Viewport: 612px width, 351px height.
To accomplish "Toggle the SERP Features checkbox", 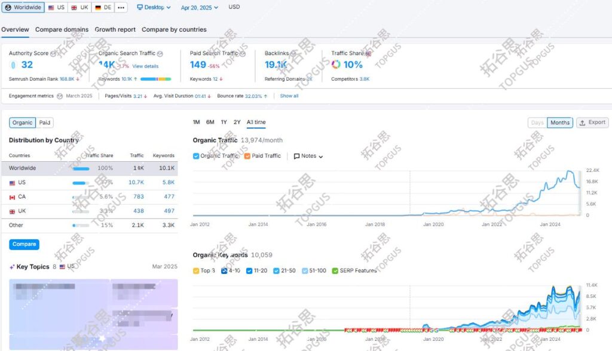I will click(335, 271).
